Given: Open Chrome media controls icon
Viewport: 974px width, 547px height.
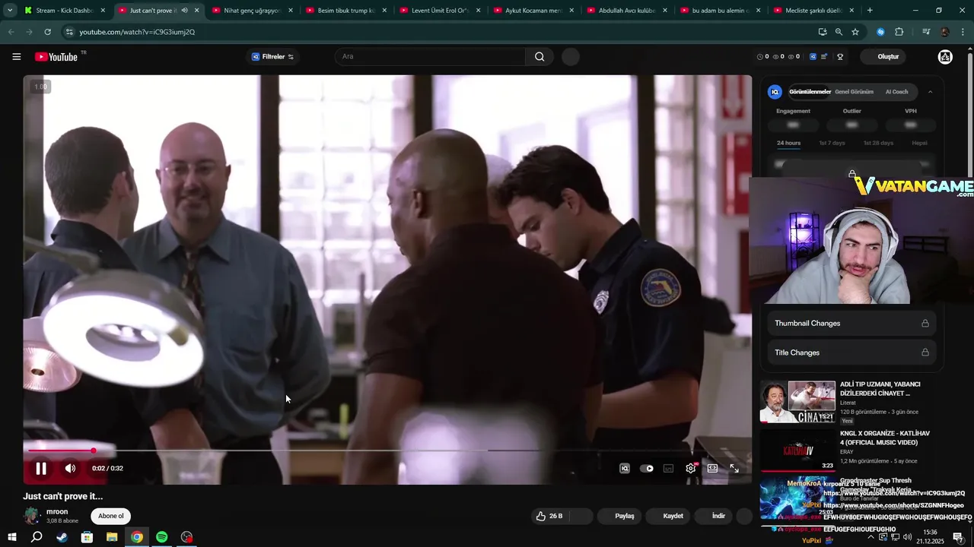Looking at the screenshot, I should 926,32.
